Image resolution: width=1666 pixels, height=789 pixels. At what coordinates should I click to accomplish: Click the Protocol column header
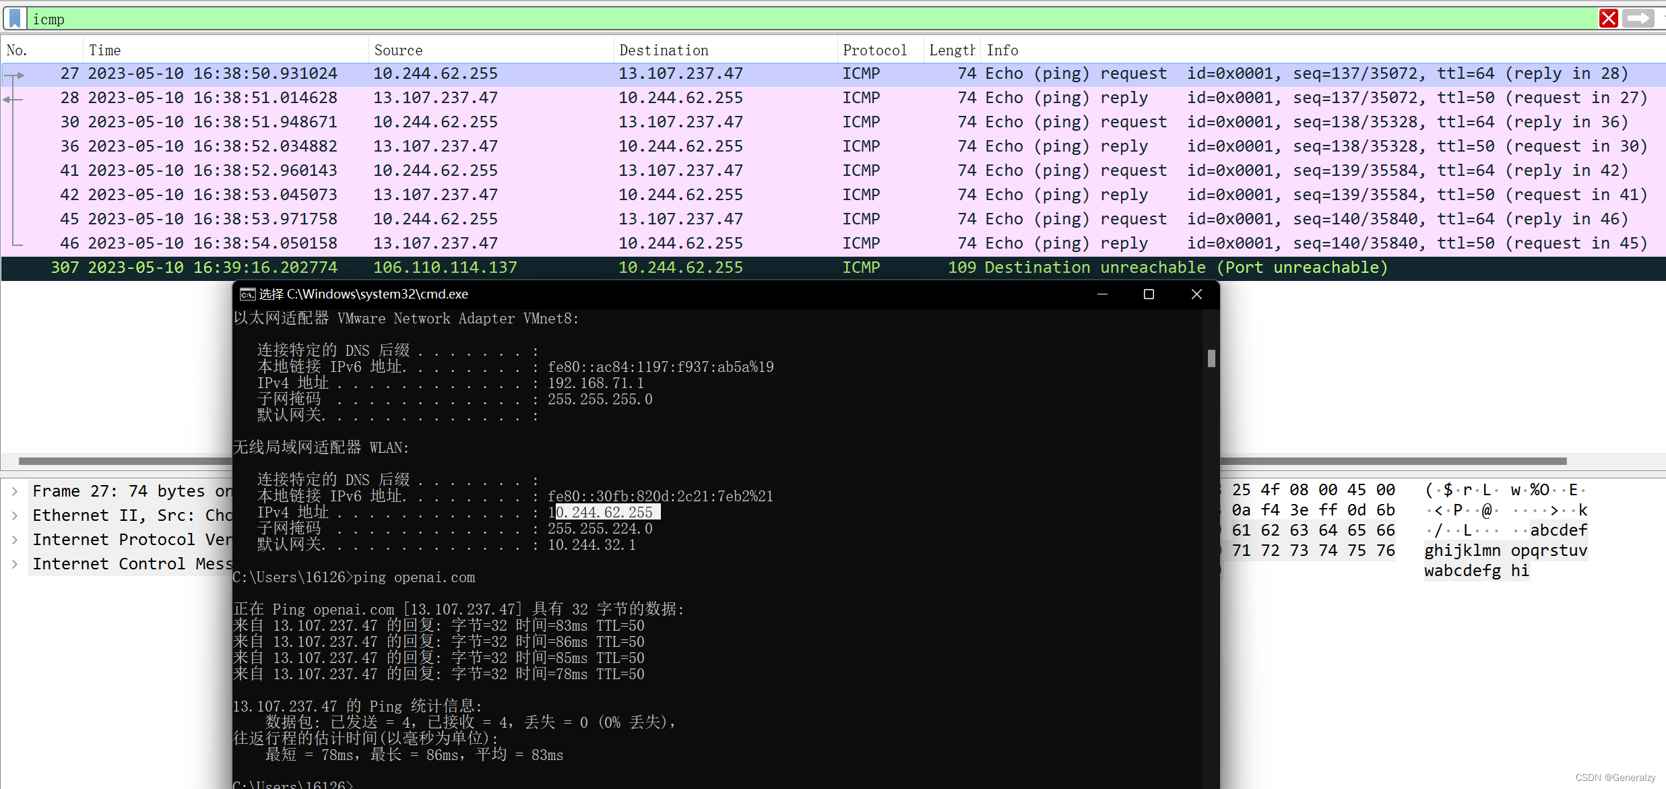tap(874, 51)
